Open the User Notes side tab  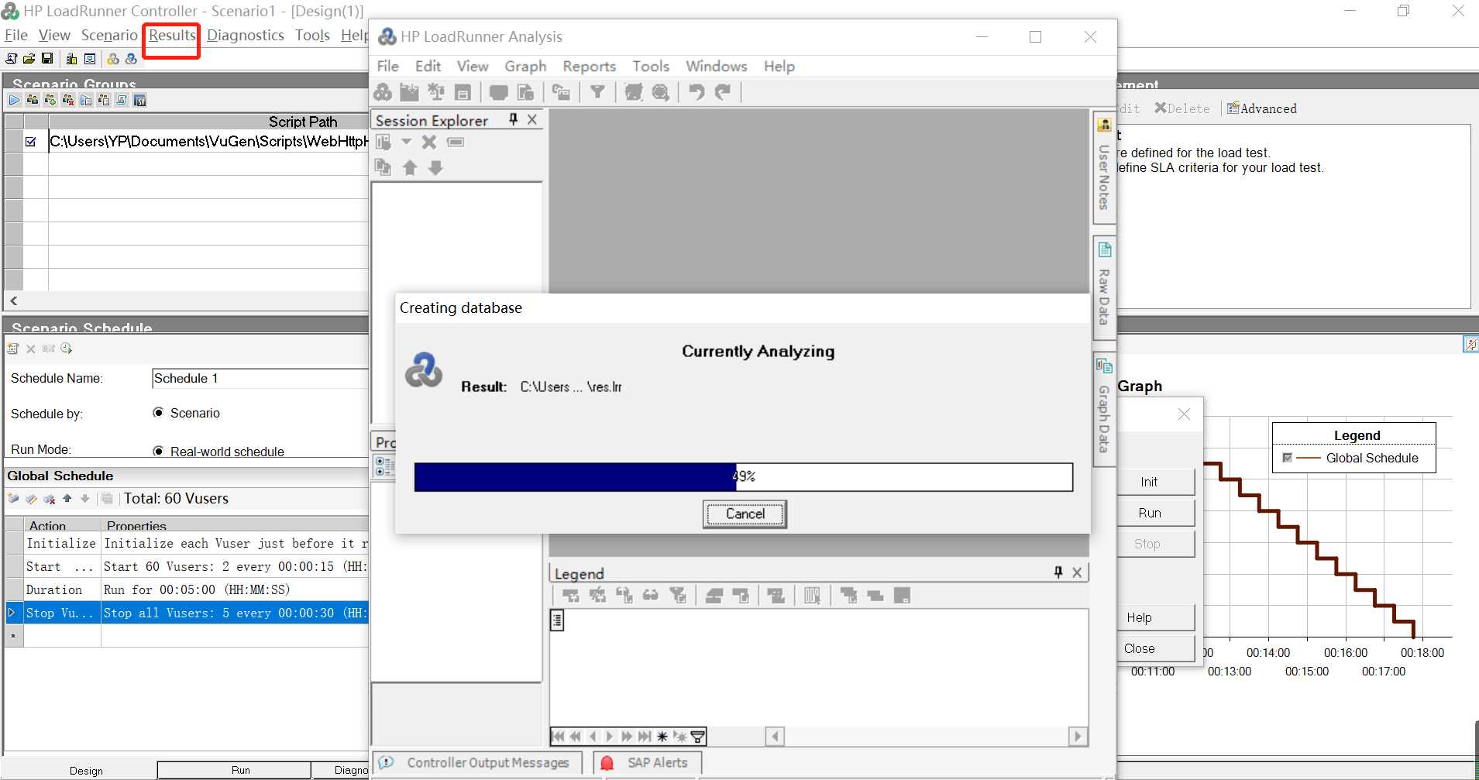pyautogui.click(x=1104, y=167)
